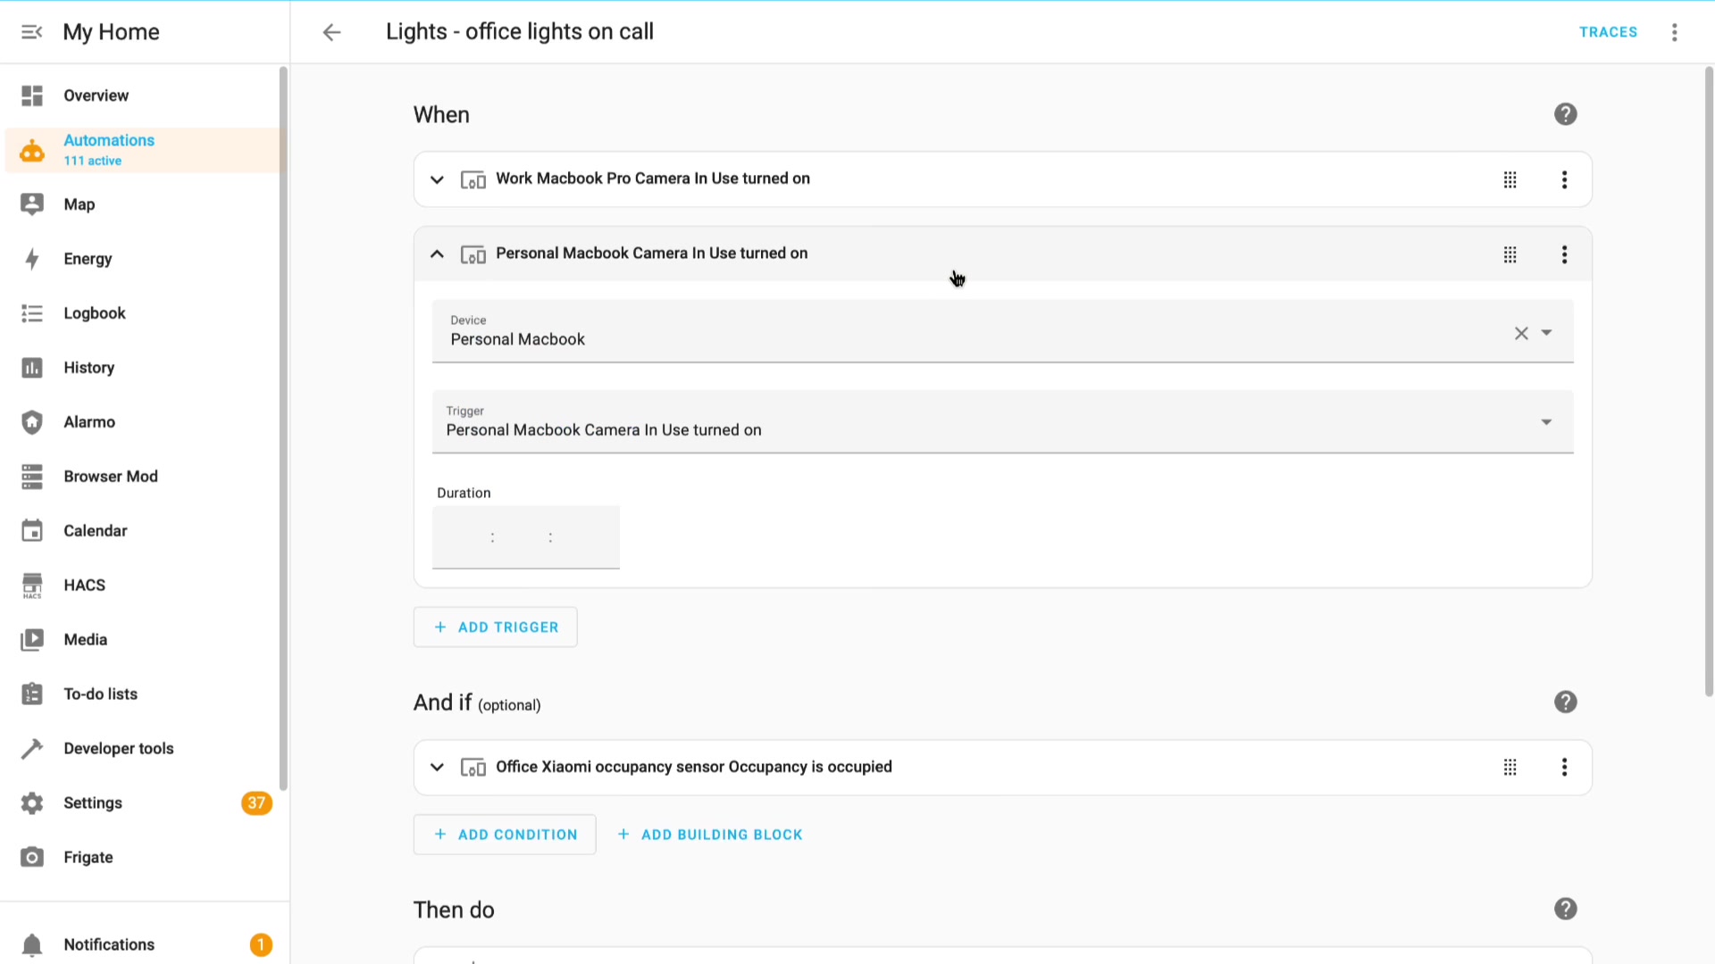The image size is (1715, 964).
Task: Expand the Work Macbook Pro Camera trigger
Action: click(x=437, y=179)
